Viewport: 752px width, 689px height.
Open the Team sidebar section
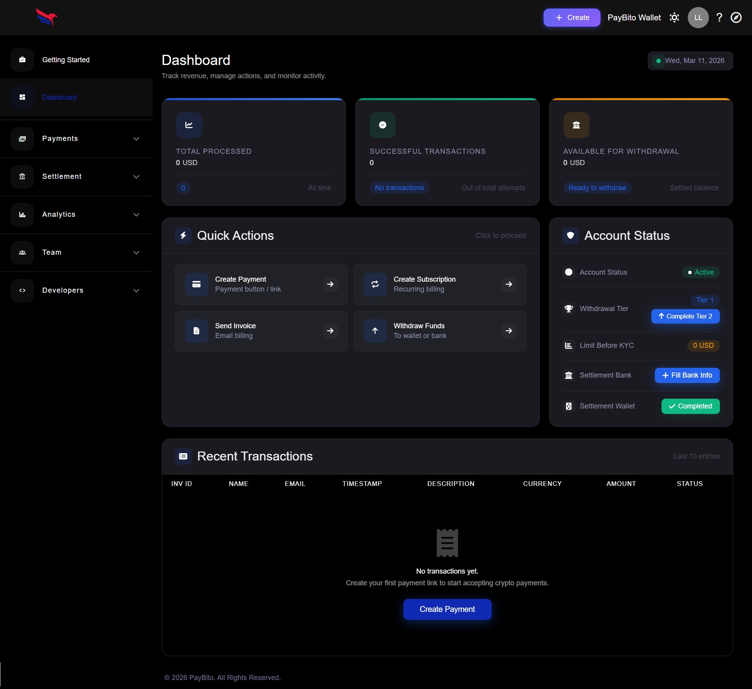coord(76,253)
